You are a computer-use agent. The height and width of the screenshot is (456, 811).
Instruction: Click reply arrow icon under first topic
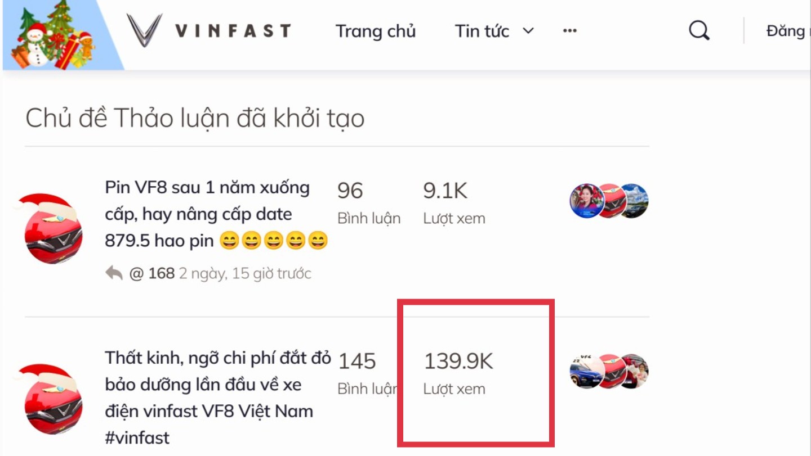(114, 273)
